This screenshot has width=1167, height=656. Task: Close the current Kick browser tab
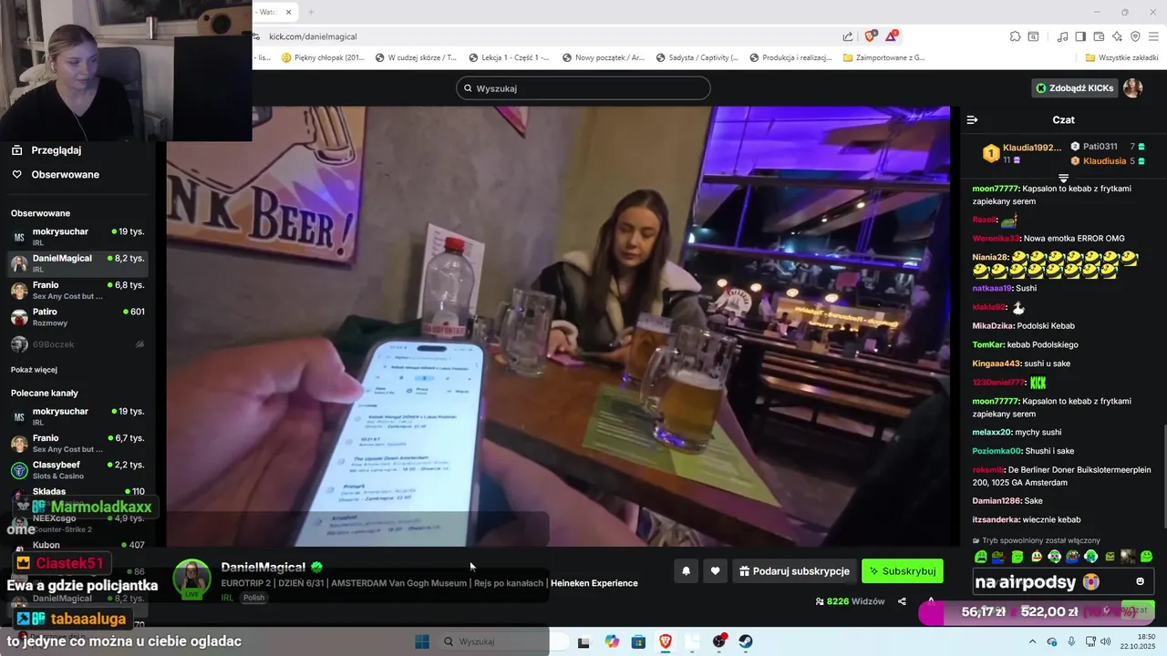(289, 12)
